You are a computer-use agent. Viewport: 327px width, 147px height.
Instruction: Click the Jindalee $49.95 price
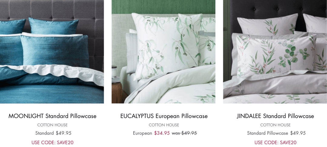[298, 133]
